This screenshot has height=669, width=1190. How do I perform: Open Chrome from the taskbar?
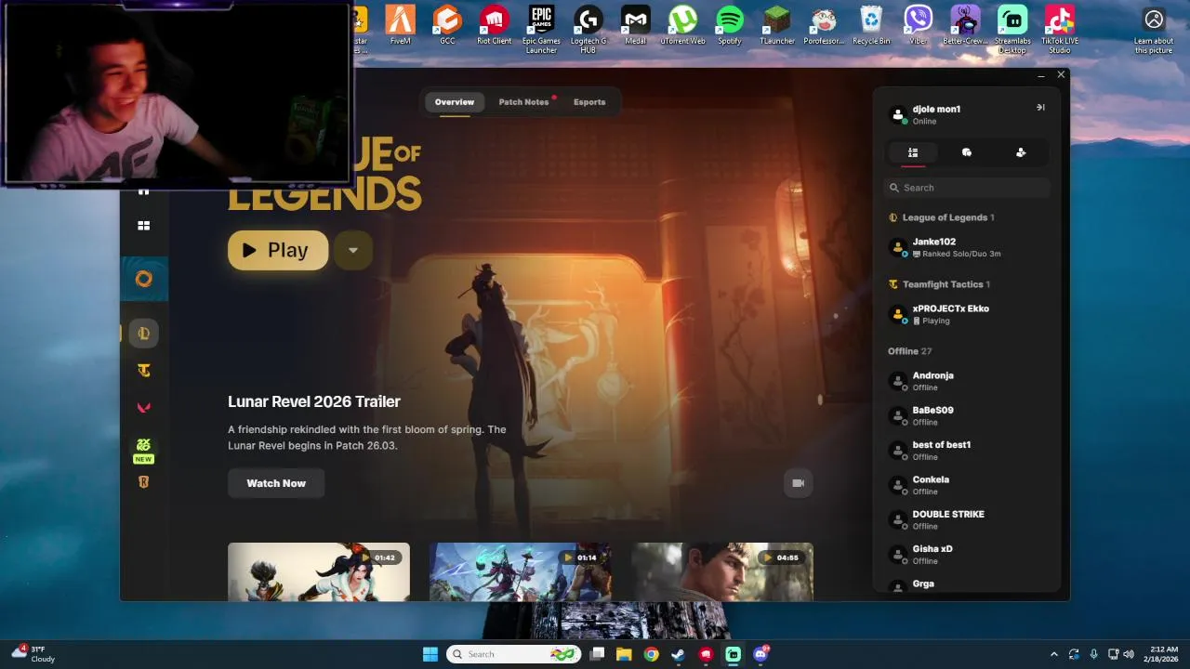(x=652, y=654)
